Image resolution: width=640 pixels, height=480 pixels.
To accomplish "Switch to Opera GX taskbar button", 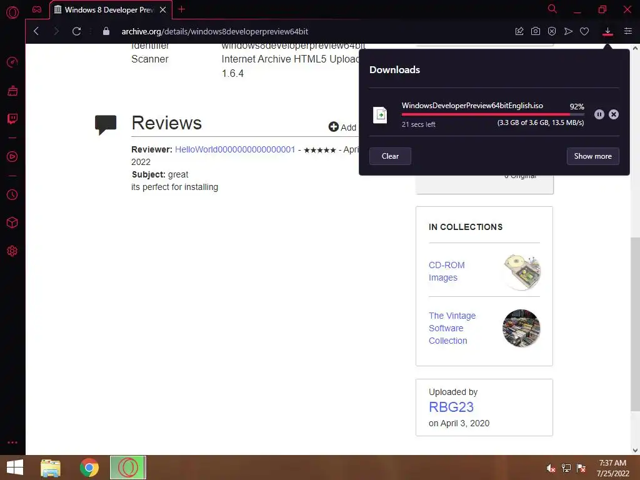I will pos(128,467).
